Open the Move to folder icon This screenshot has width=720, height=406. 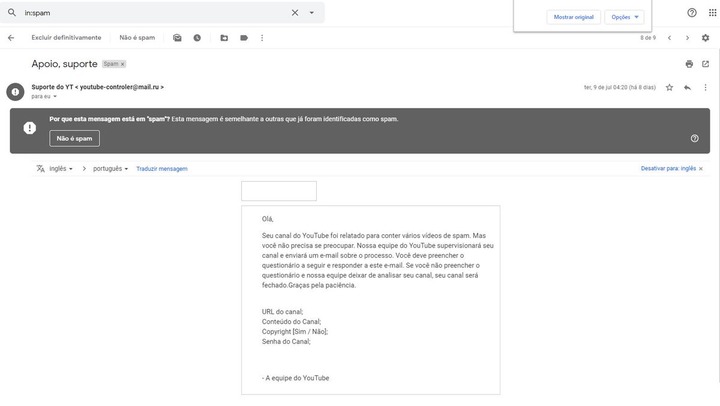(x=224, y=38)
